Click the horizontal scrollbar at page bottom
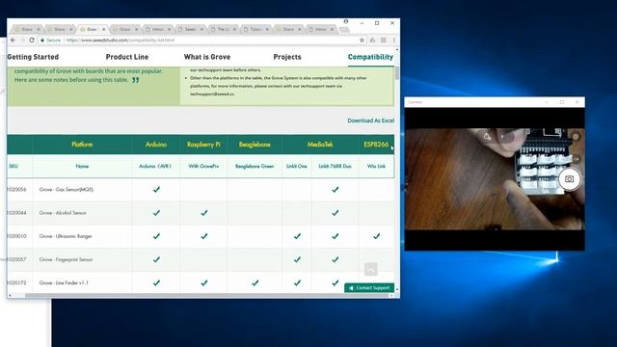 pos(206,295)
